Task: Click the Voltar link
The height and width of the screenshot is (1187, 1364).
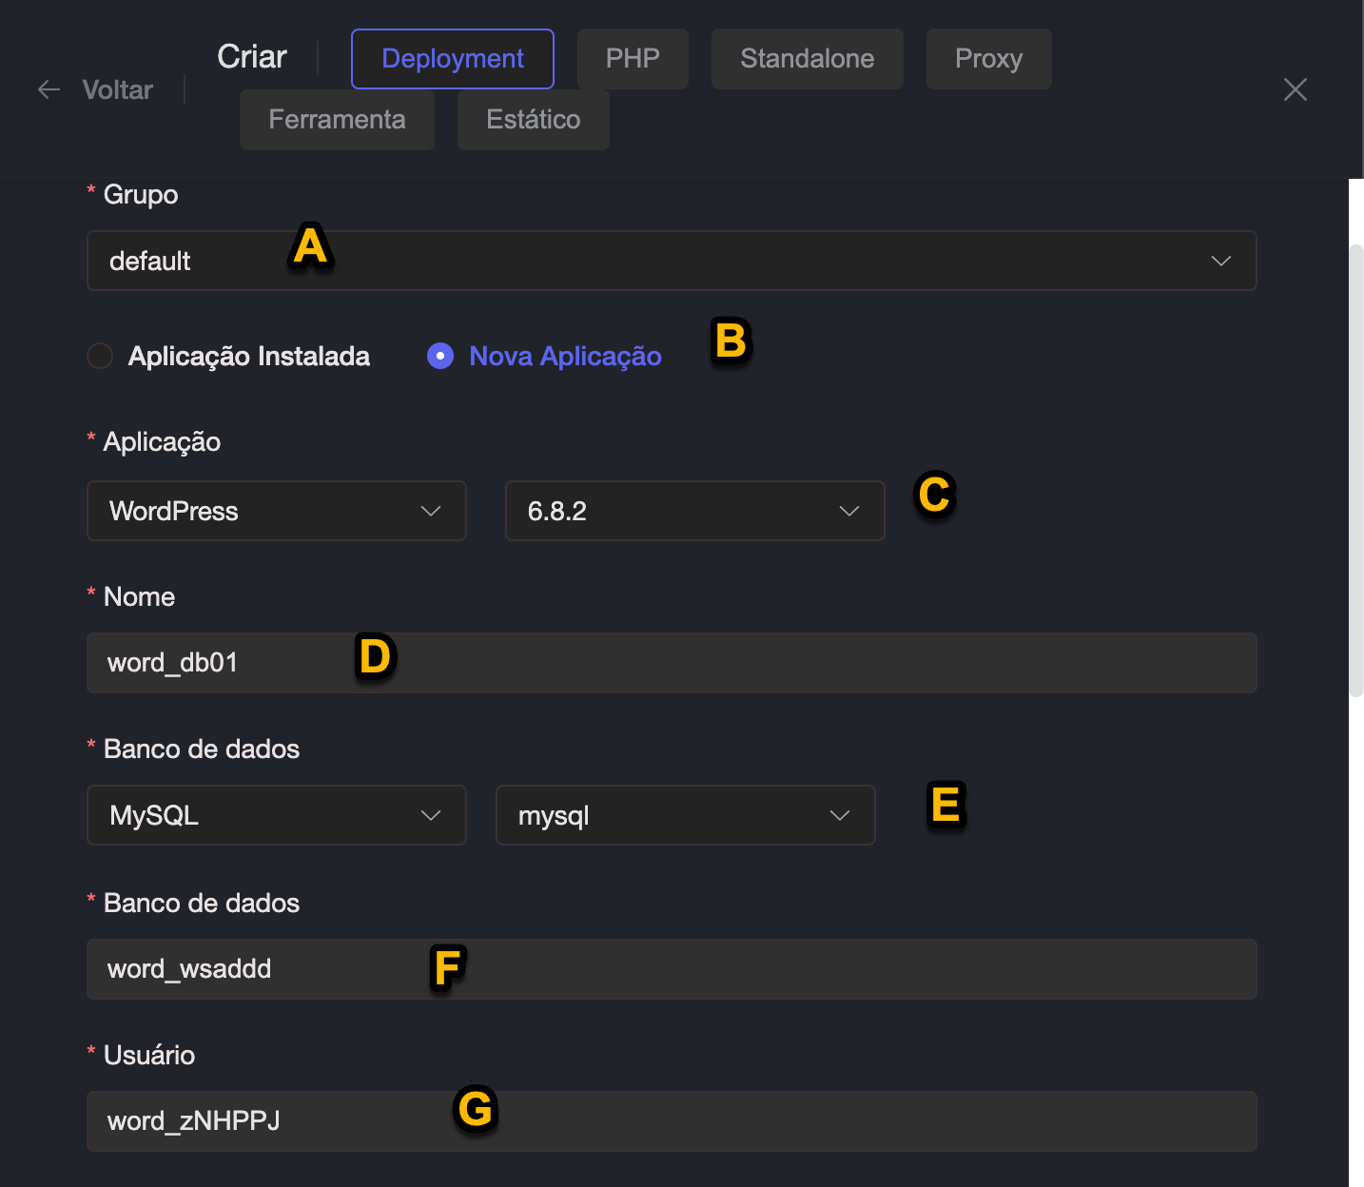Action: point(117,90)
